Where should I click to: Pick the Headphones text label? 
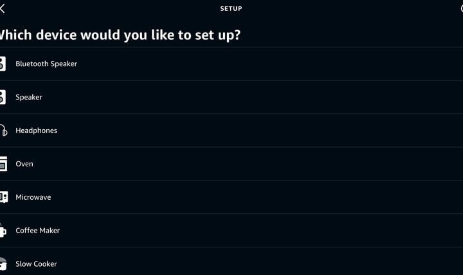[x=36, y=130]
